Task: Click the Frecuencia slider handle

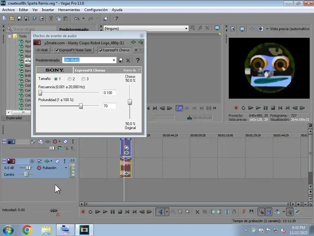Action: pos(40,93)
